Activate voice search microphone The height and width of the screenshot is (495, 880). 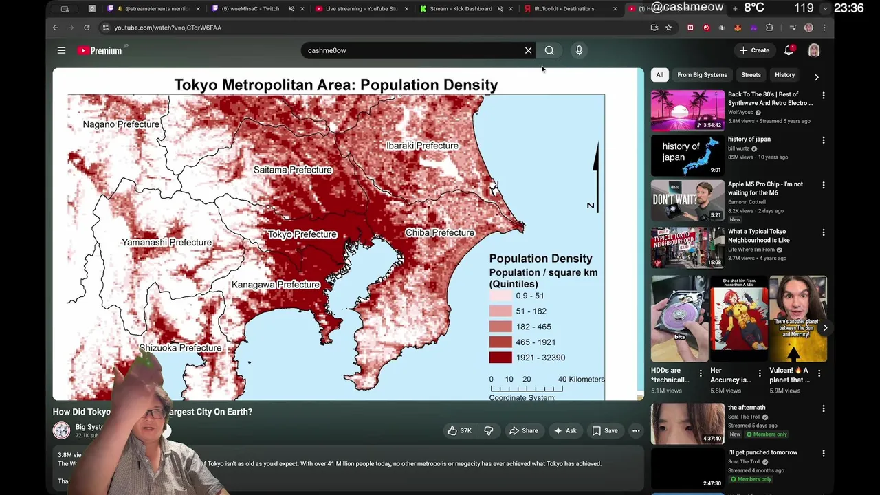tap(579, 50)
